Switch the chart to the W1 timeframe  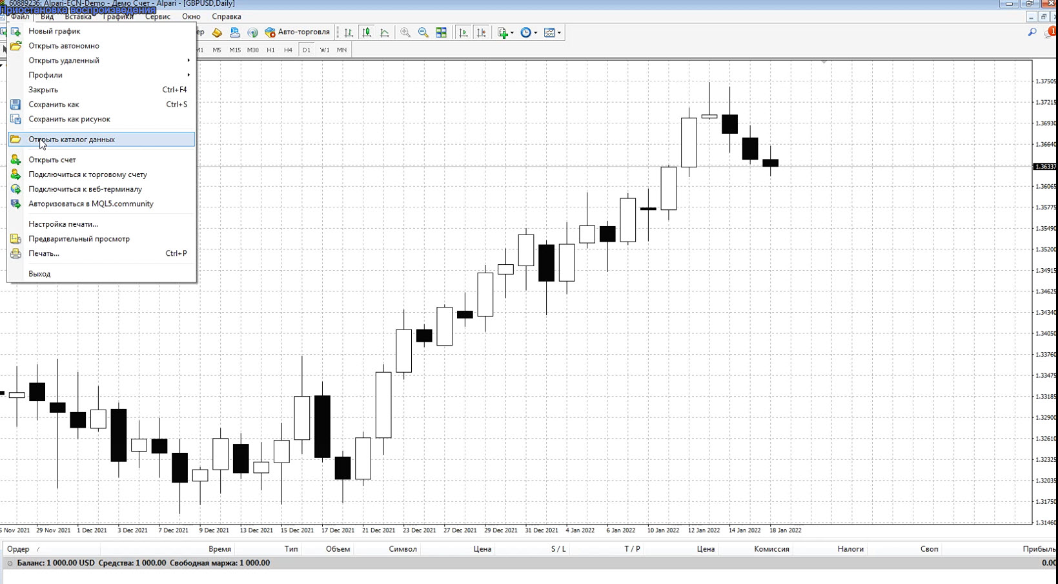tap(325, 50)
